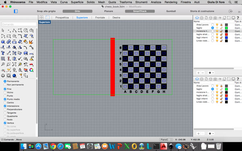Enable the Vicino osnap checkbox
This screenshot has height=151, width=242.
tap(5, 93)
